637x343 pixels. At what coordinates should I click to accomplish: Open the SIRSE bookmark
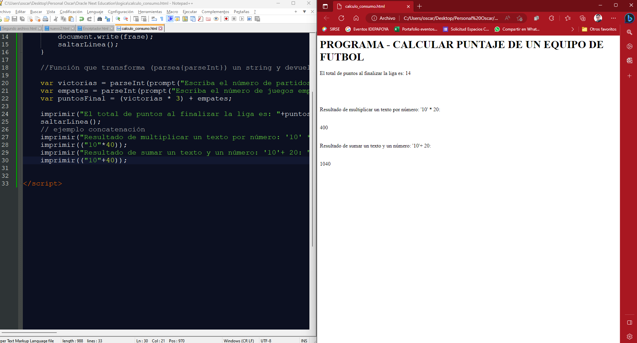click(x=331, y=29)
